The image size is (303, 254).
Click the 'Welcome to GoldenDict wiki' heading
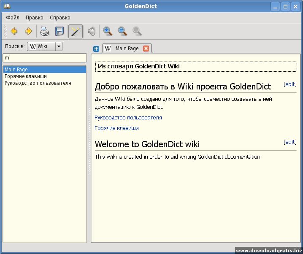pos(147,144)
